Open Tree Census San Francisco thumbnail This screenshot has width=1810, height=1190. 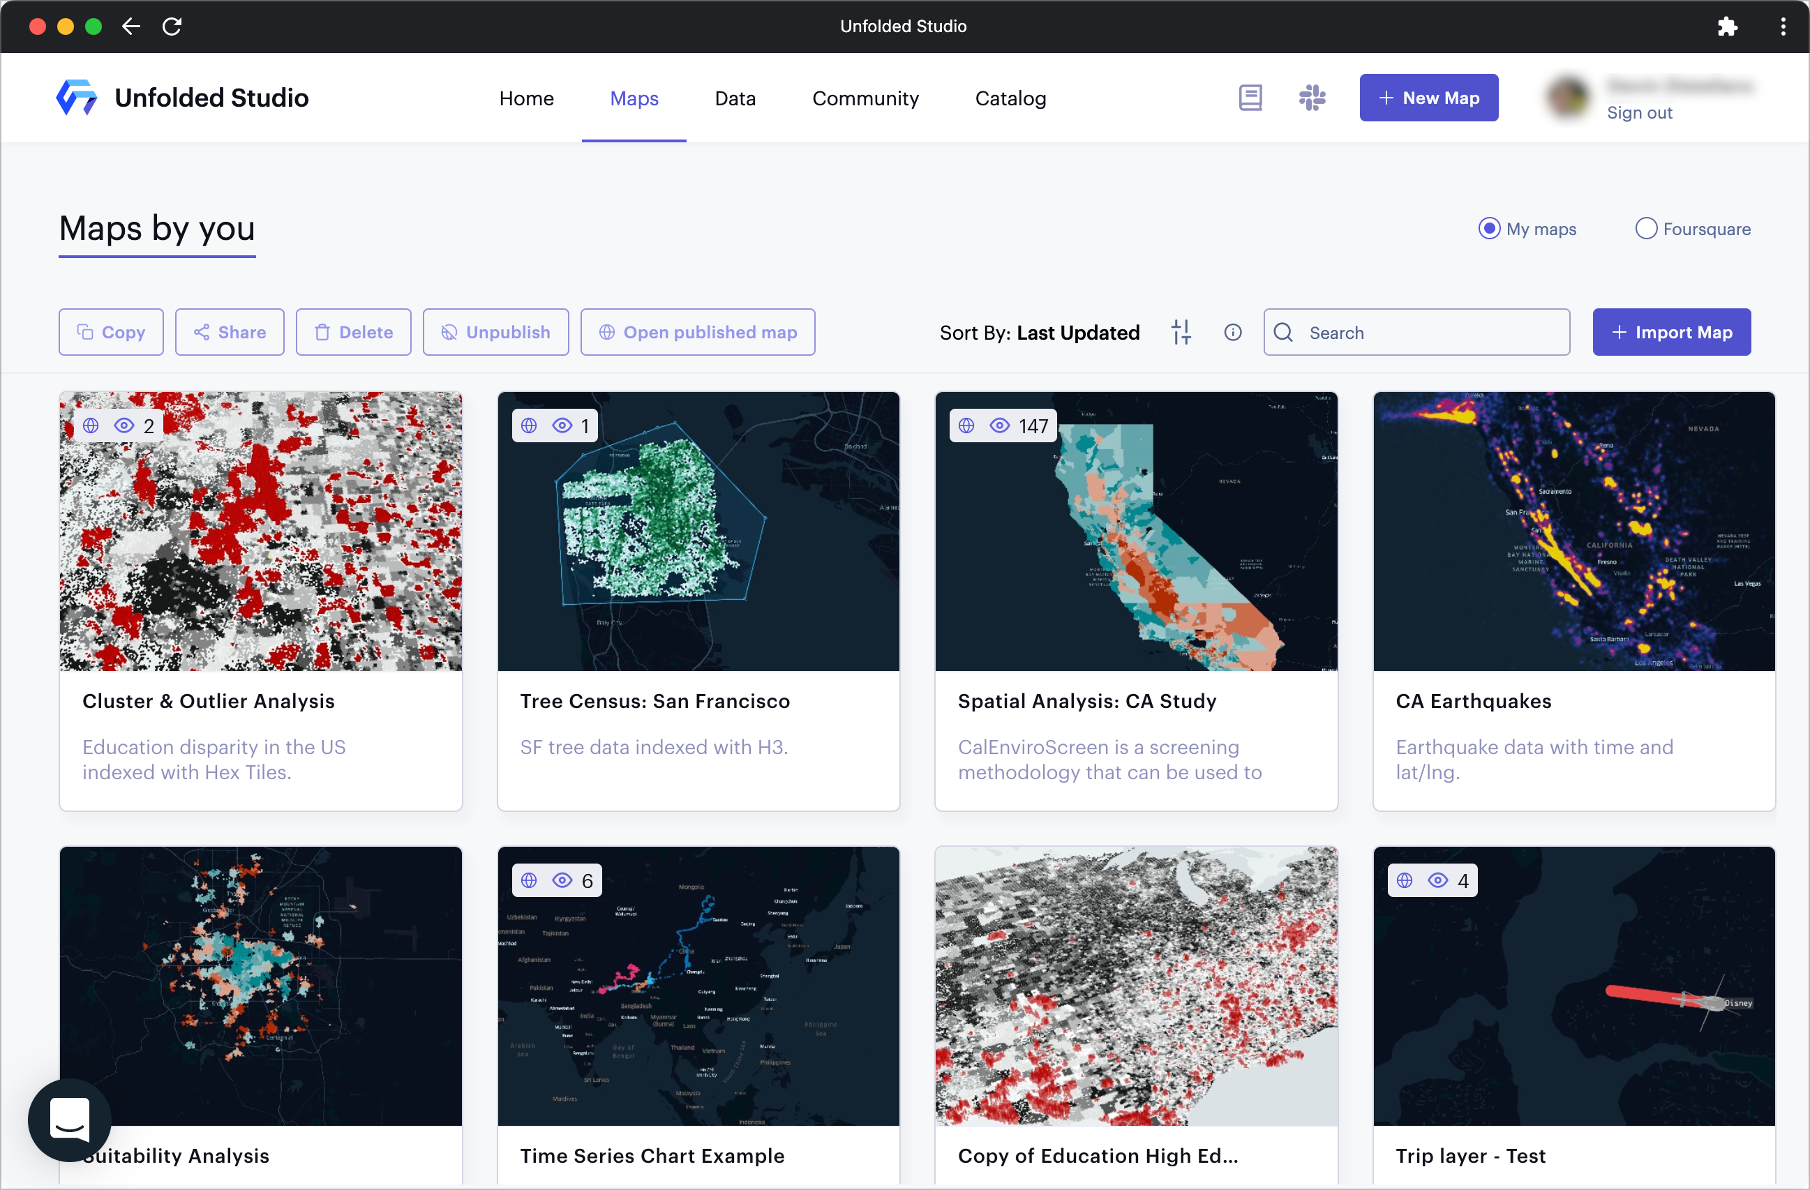(x=698, y=532)
